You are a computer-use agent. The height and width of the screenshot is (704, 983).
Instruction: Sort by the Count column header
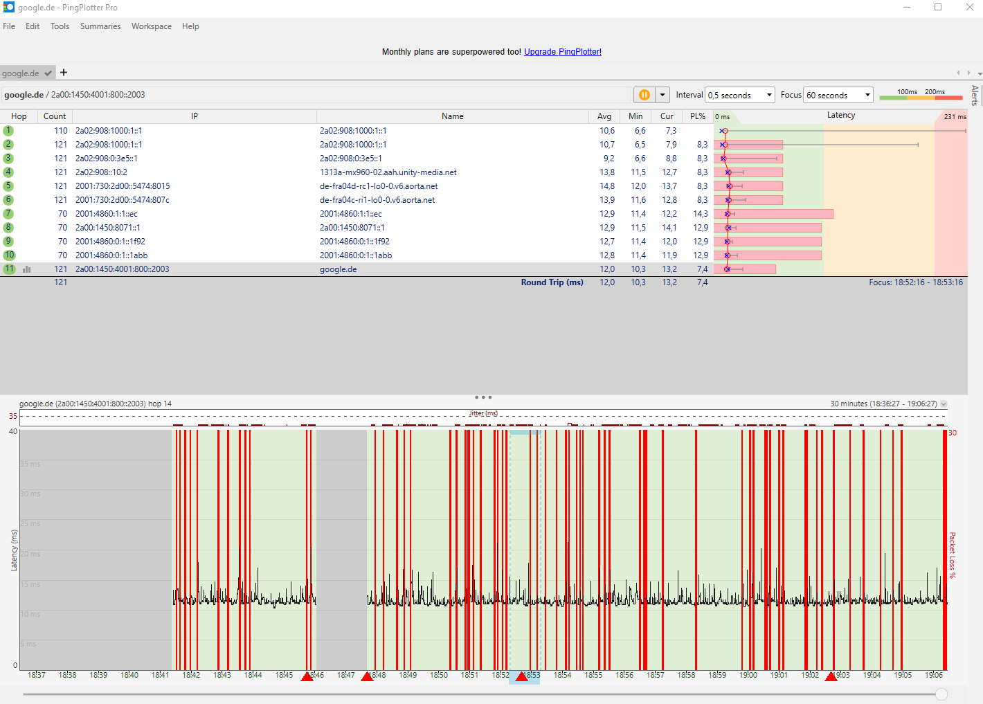click(x=55, y=116)
